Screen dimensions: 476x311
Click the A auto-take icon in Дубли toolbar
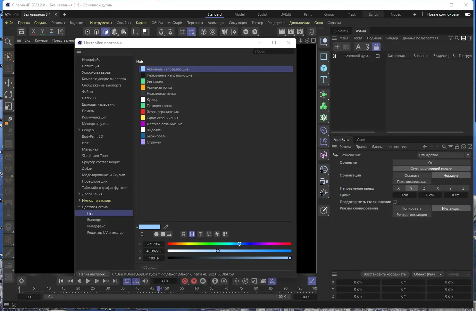pyautogui.click(x=358, y=47)
